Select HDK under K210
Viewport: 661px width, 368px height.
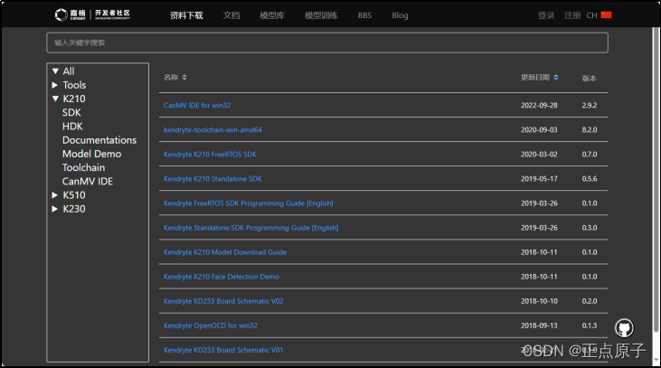(72, 127)
